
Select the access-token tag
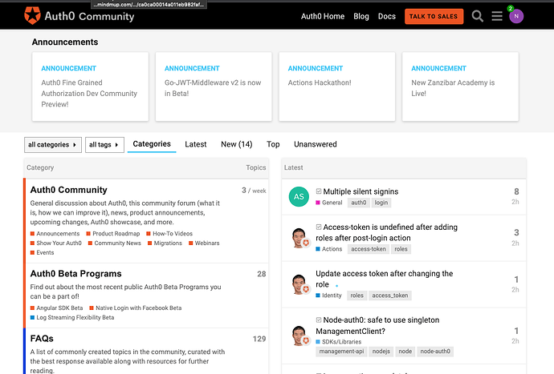pyautogui.click(x=369, y=249)
